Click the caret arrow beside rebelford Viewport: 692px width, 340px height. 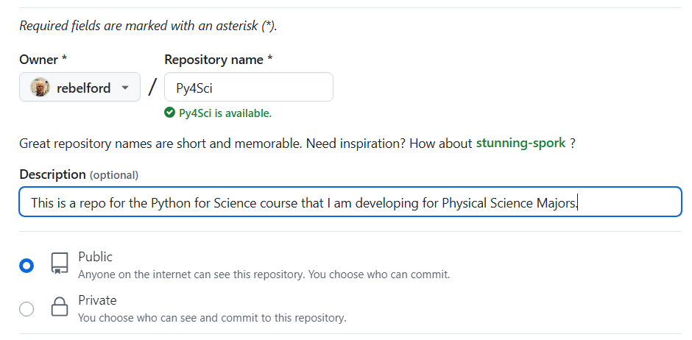pyautogui.click(x=125, y=88)
